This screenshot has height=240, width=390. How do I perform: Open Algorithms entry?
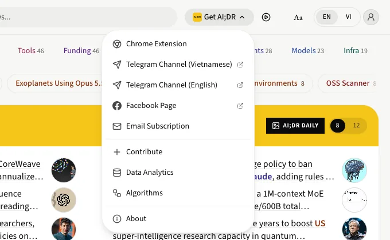tap(178, 193)
